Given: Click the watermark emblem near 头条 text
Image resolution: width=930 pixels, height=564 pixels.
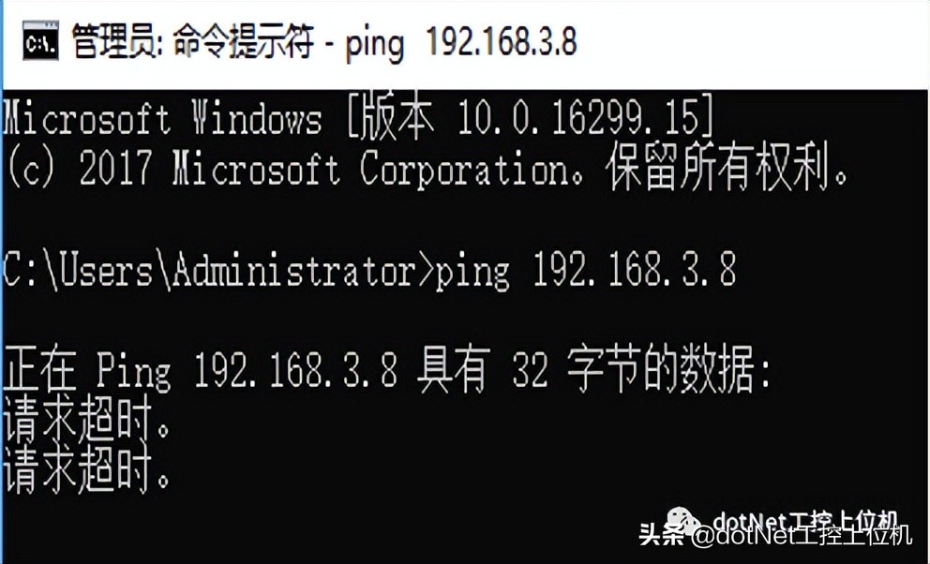Looking at the screenshot, I should coord(682,515).
